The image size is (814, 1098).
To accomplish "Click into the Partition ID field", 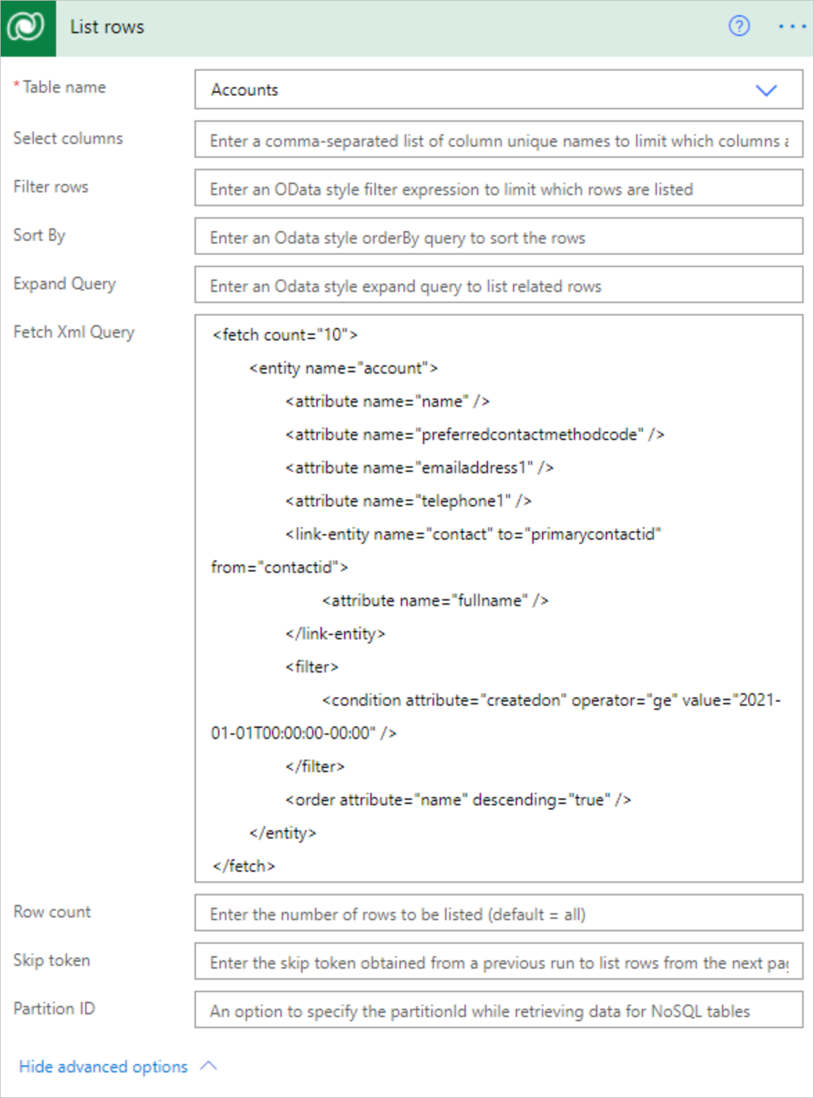I will click(497, 1011).
